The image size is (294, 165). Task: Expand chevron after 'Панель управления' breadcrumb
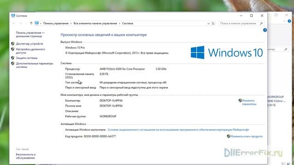point(71,23)
